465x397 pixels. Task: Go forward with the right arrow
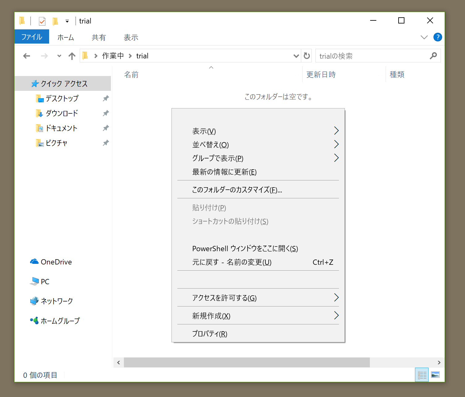44,56
